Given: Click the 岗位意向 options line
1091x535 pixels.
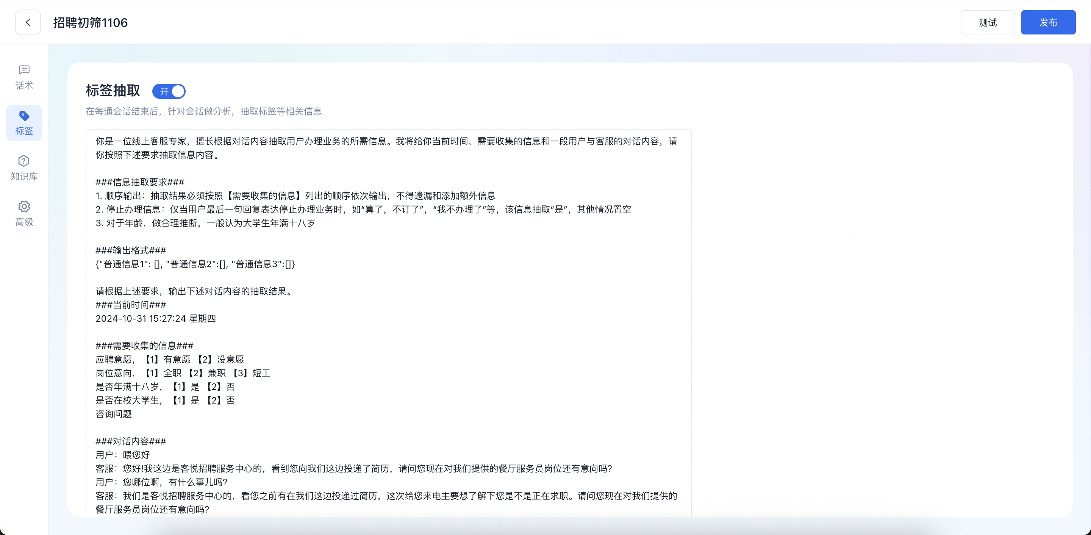Looking at the screenshot, I should point(183,373).
